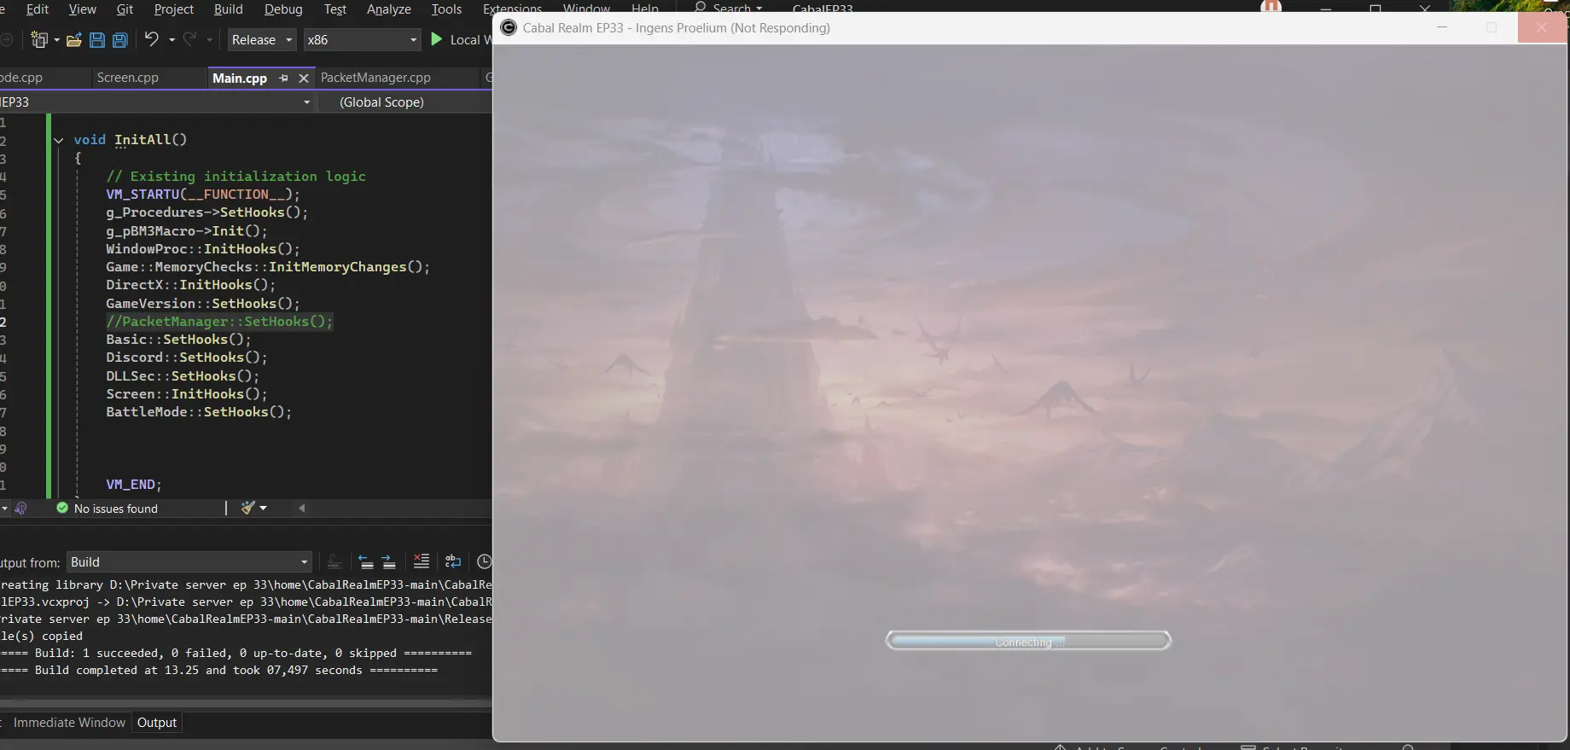Open the Analyze menu

click(388, 9)
